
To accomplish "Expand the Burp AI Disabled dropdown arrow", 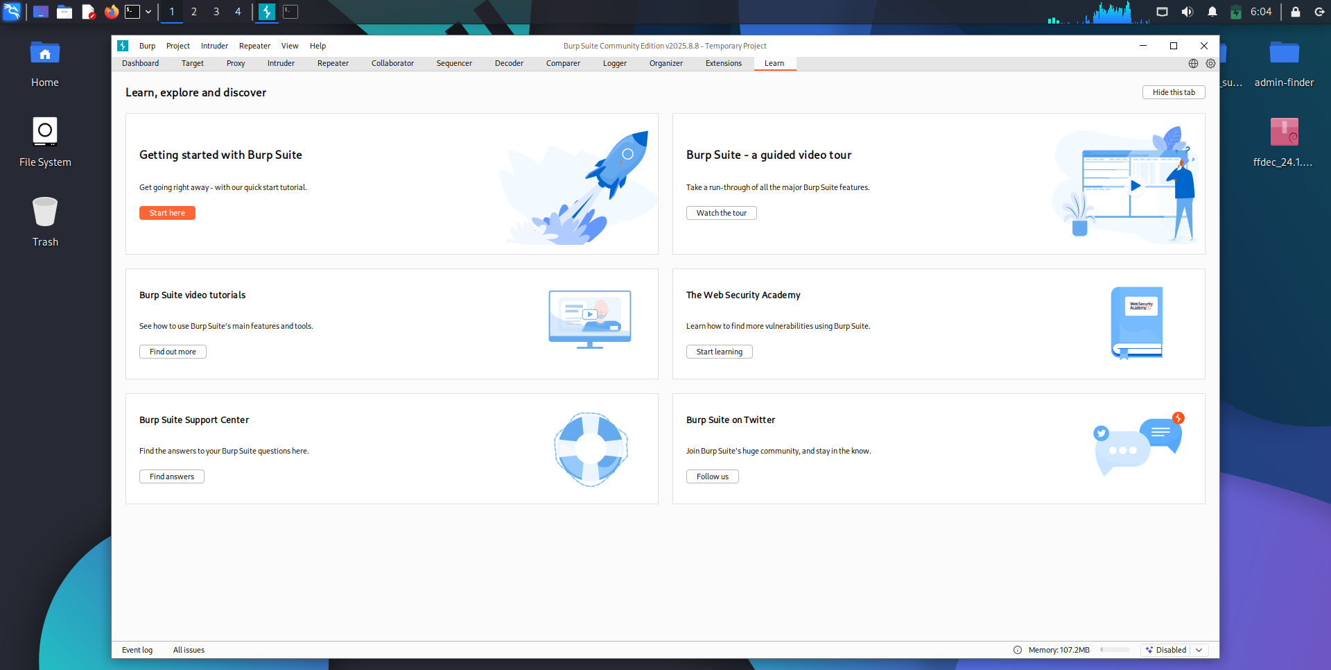I will tap(1199, 650).
